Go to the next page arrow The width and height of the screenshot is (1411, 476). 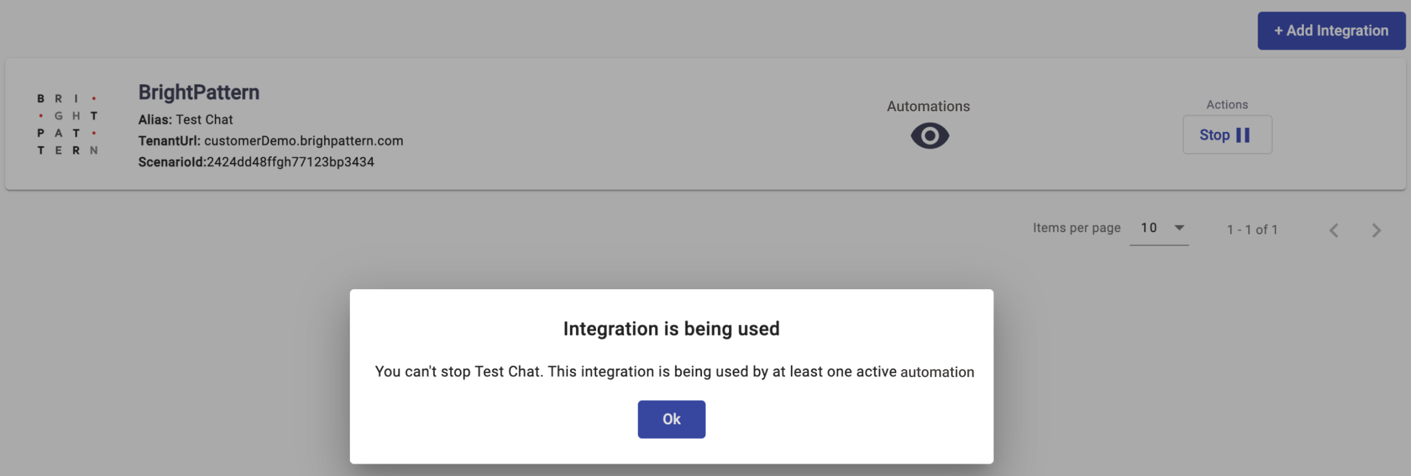tap(1376, 231)
